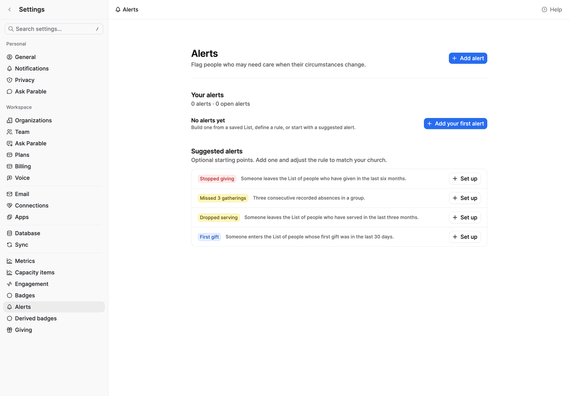Click the Alerts breadcrumb in header
Image resolution: width=570 pixels, height=396 pixels.
[127, 10]
